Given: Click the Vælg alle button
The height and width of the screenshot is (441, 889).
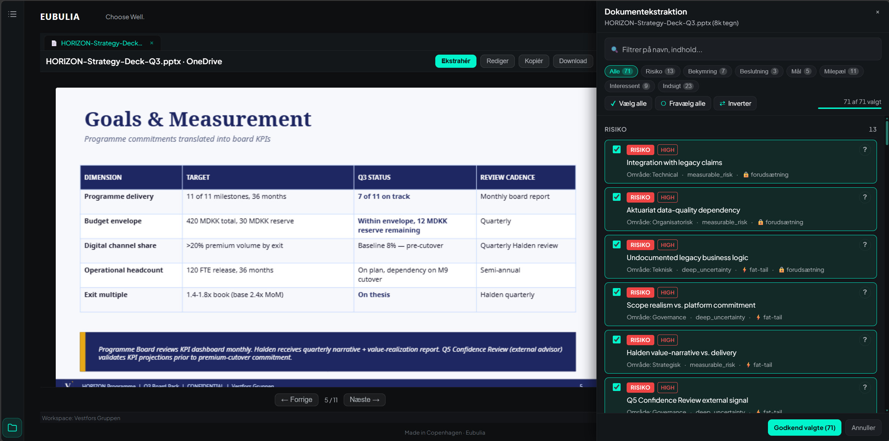Looking at the screenshot, I should pos(628,104).
